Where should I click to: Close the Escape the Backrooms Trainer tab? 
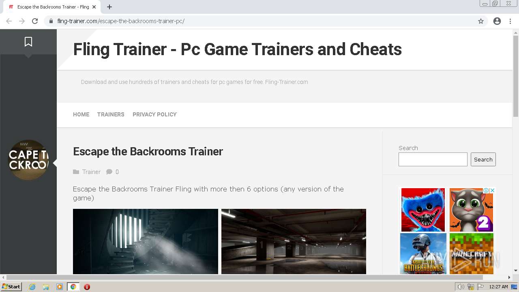point(94,7)
